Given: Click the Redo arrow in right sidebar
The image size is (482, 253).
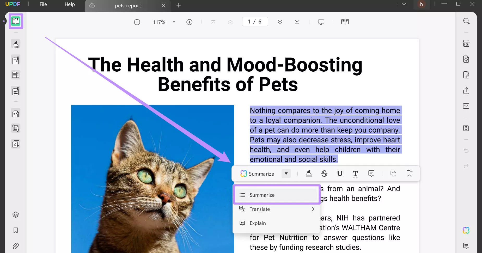Looking at the screenshot, I should tap(466, 166).
